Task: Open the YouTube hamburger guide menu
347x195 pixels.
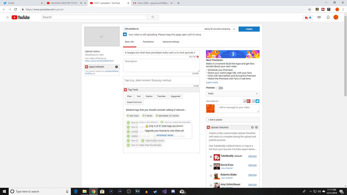Action: [7, 17]
